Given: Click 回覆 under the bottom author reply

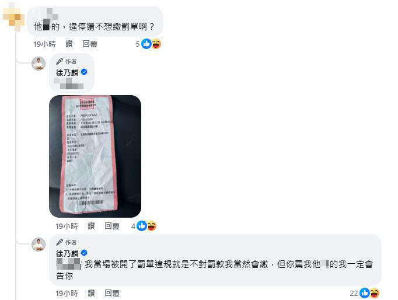Looking at the screenshot, I should tap(112, 293).
